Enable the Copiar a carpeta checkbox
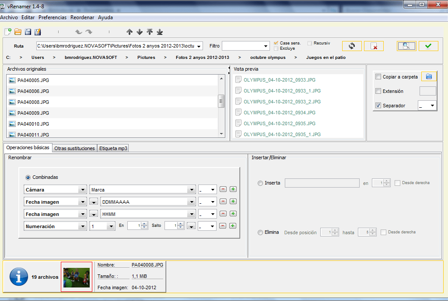448x301 pixels. 378,77
